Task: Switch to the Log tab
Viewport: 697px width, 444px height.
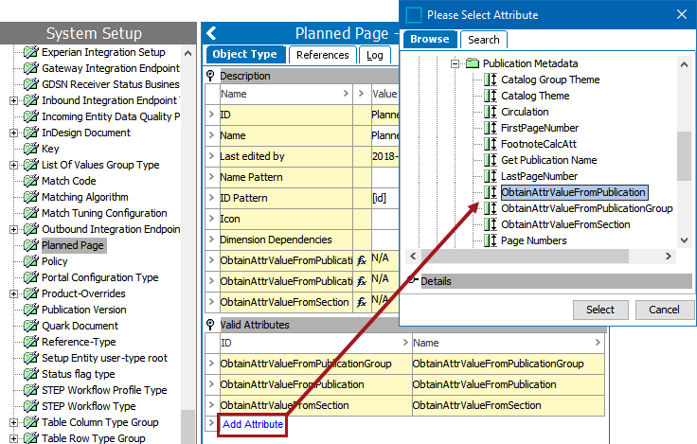Action: 375,55
